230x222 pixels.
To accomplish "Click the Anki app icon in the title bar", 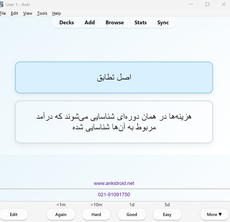I will coord(1,4).
